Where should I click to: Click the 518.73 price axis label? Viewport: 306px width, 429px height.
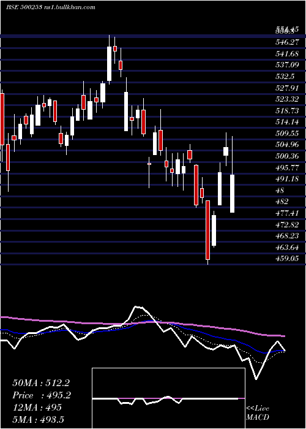[x=286, y=110]
